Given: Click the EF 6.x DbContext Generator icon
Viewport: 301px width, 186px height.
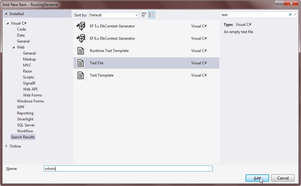Looking at the screenshot, I should point(81,38).
